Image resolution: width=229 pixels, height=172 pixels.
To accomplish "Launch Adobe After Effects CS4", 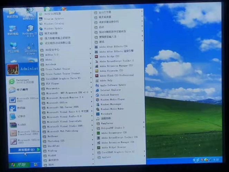I will 113,46.
